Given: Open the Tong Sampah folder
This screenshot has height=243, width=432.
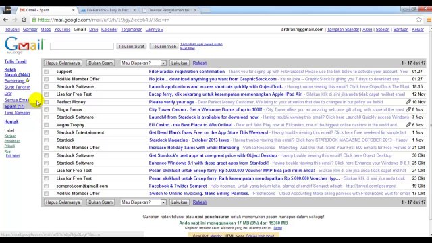Looking at the screenshot, I should 17,113.
